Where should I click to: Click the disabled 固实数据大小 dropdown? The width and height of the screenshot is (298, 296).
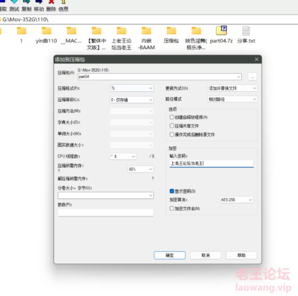[x=132, y=145]
